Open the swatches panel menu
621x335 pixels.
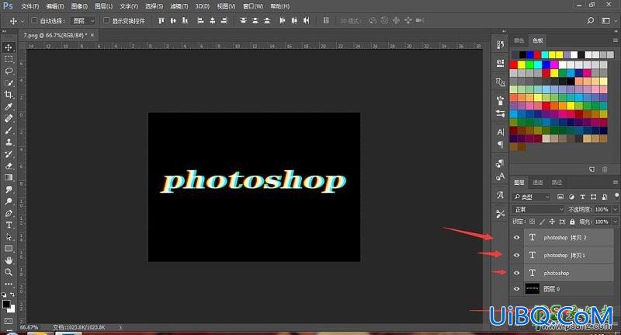click(x=615, y=40)
